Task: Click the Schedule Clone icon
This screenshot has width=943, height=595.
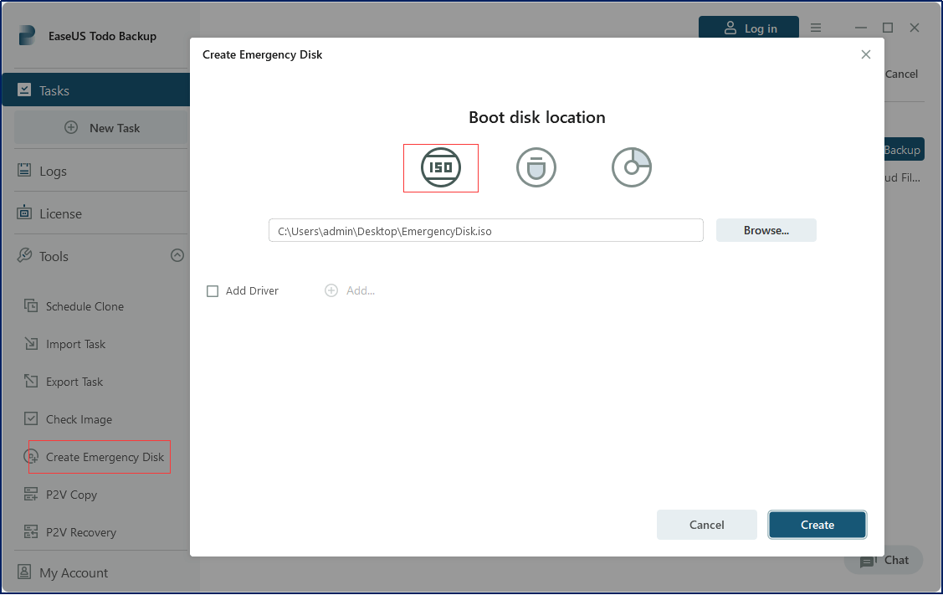Action: pos(31,305)
